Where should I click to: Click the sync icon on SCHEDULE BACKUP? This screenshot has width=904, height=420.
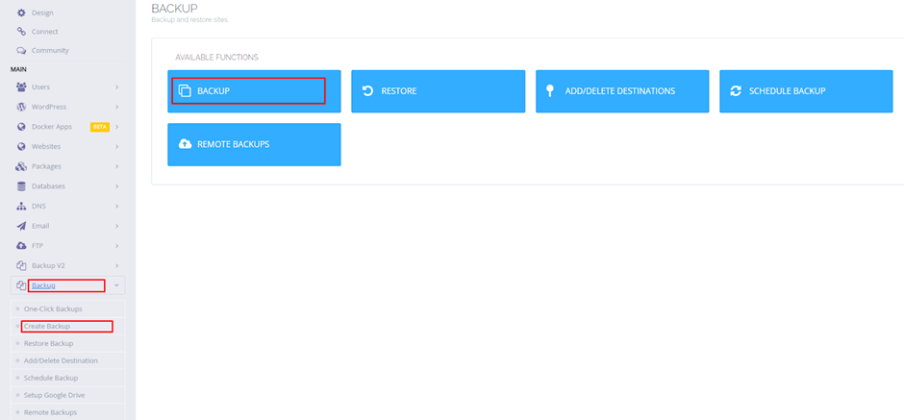[x=736, y=91]
